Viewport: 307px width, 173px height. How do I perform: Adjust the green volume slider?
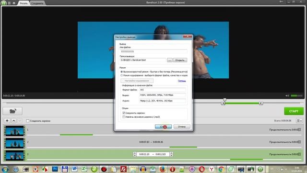click(x=296, y=96)
